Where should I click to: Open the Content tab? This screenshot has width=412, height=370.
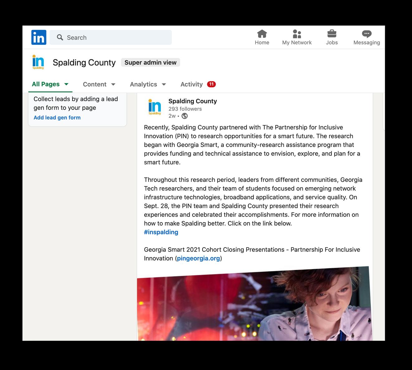[95, 84]
